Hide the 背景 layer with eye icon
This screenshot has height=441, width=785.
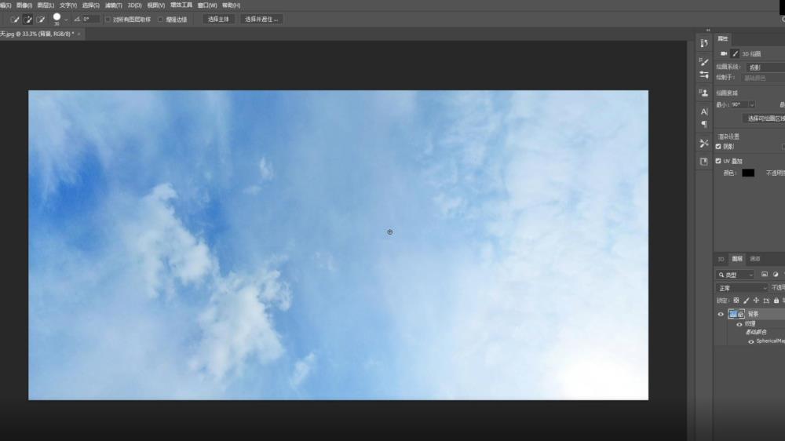pos(721,315)
